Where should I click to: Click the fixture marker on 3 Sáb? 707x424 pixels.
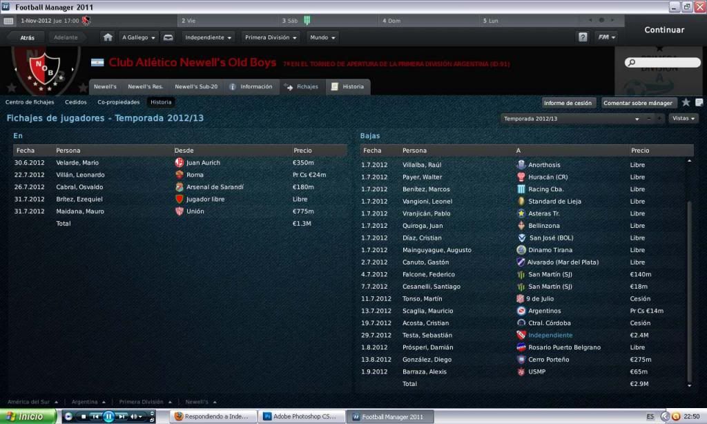click(307, 20)
